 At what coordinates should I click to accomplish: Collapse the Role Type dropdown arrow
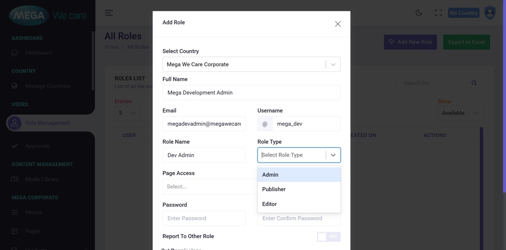(x=333, y=155)
